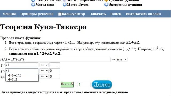Open the Заказать menu item
171x96 pixels.
click(x=98, y=14)
